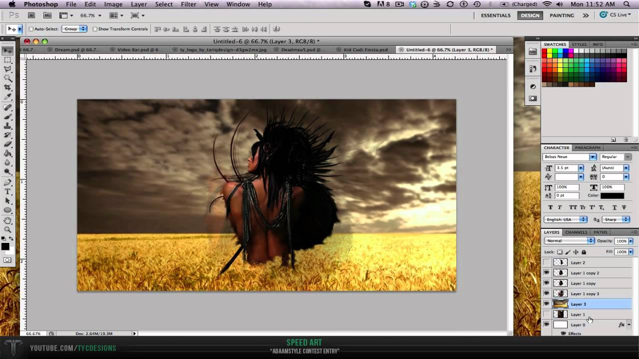Open the leading (Auto) dropdown
This screenshot has height=359, width=639.
click(626, 168)
